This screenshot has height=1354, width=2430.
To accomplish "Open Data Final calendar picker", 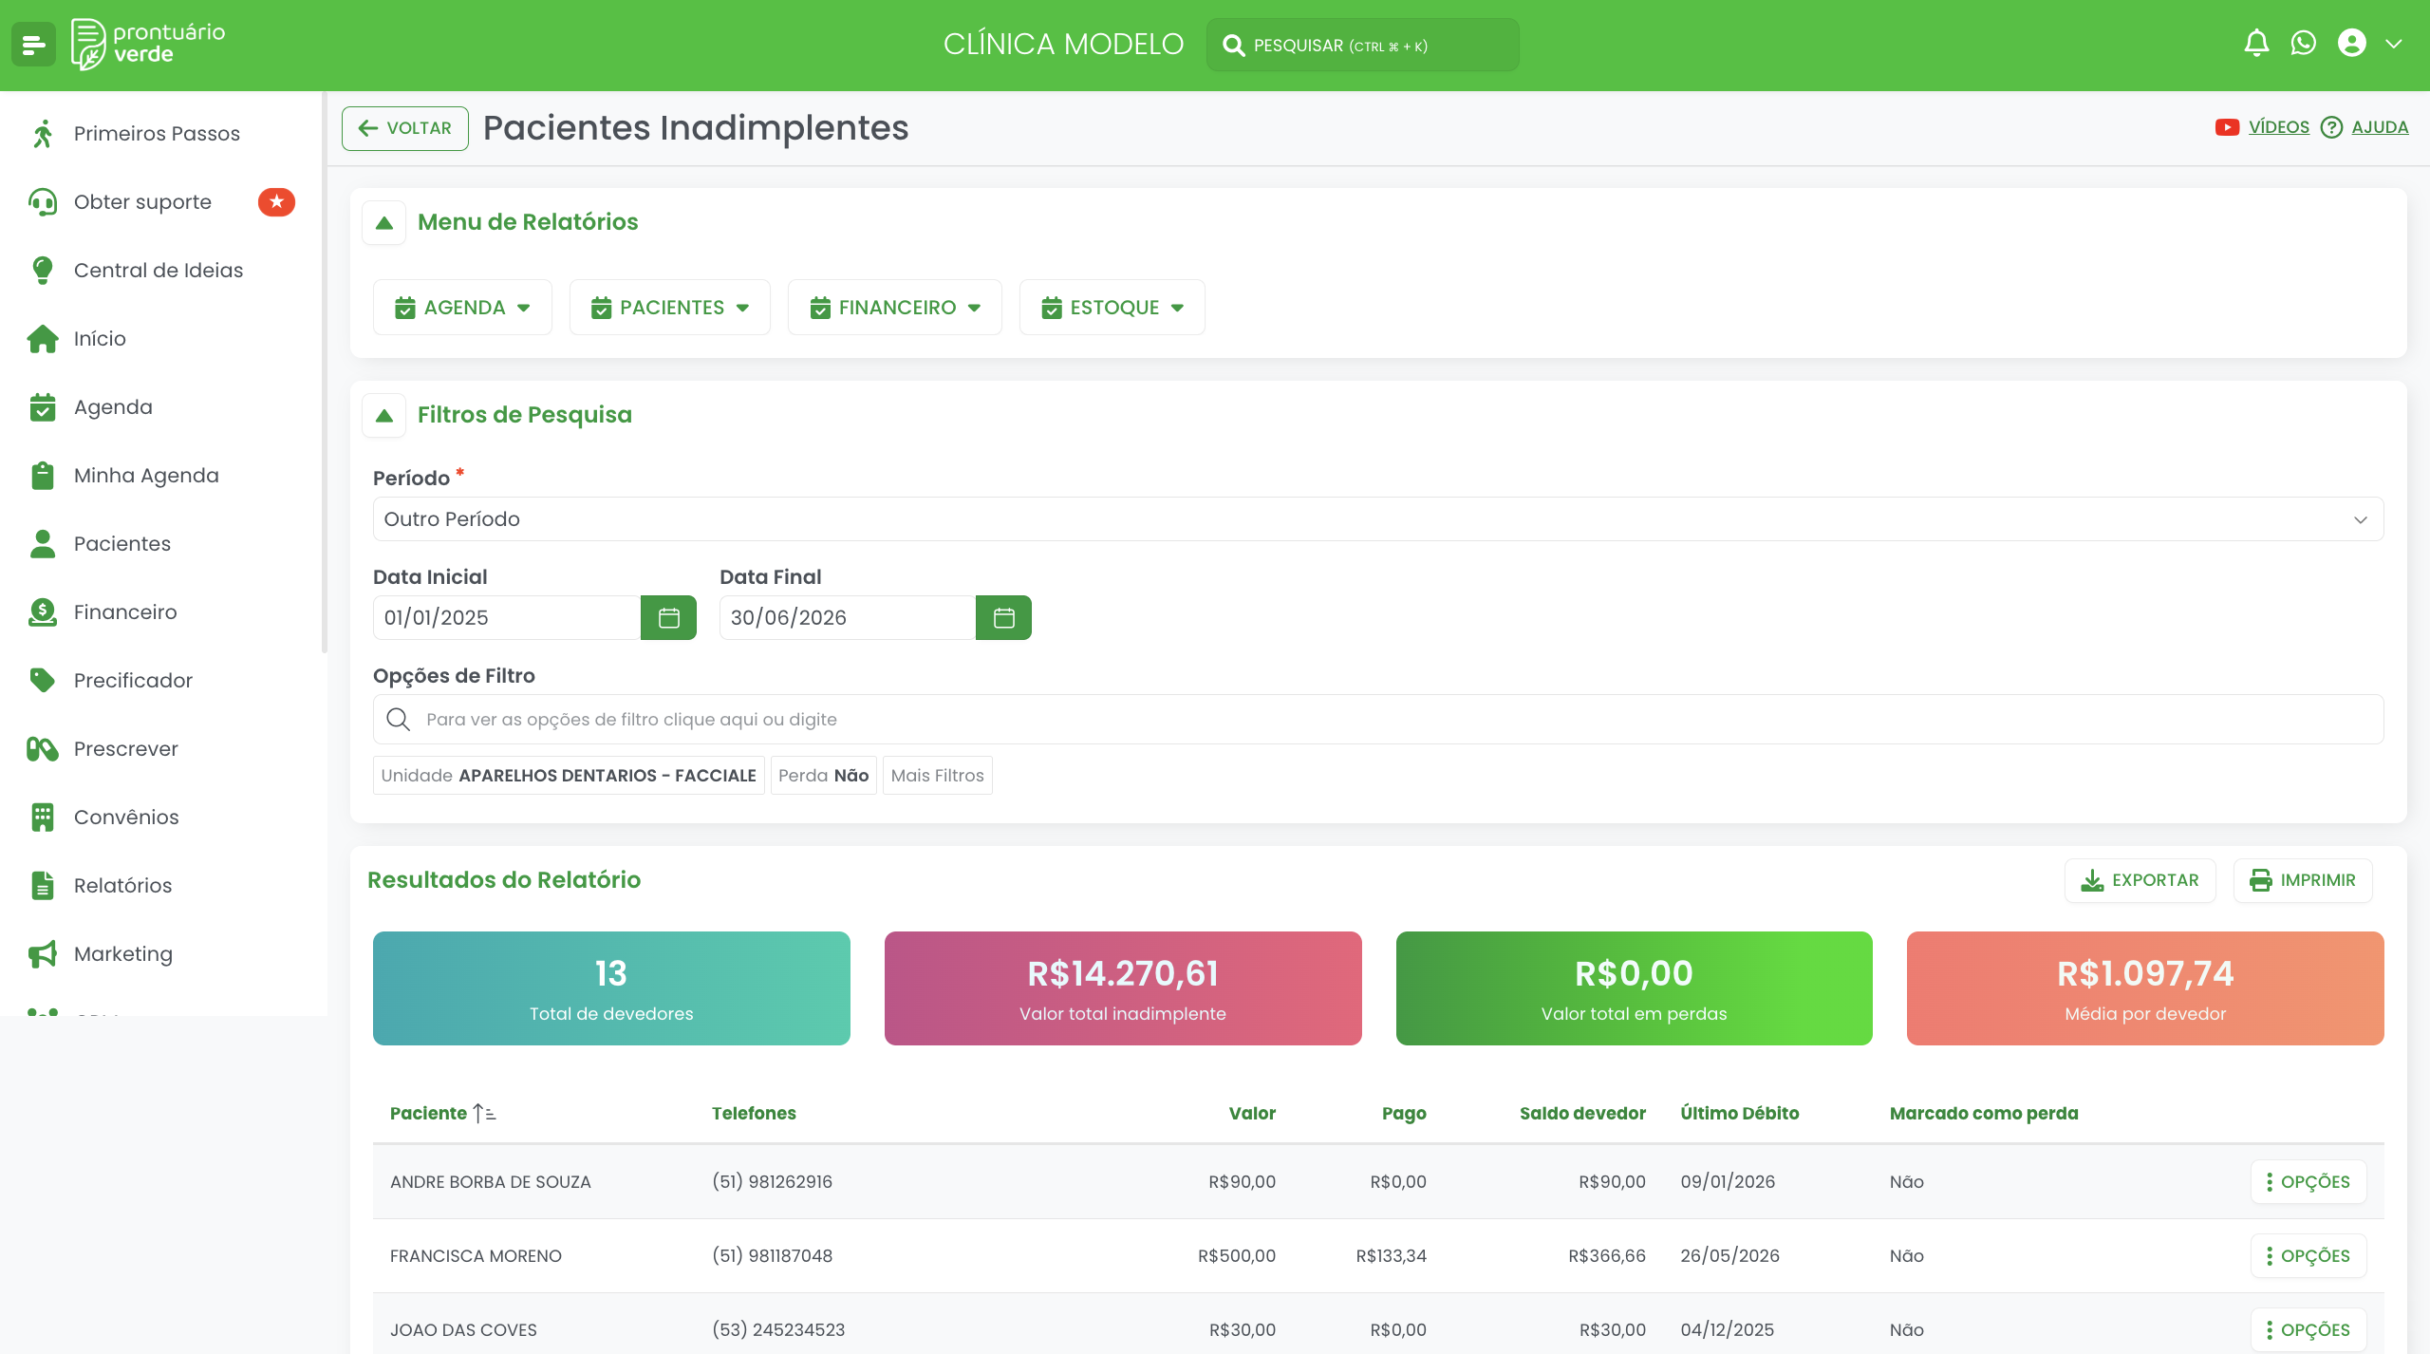I will click(x=1003, y=618).
